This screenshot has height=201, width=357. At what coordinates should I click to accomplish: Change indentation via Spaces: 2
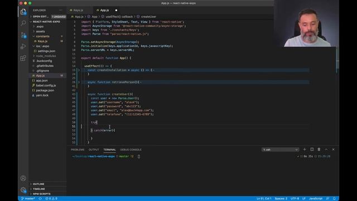[x=281, y=199]
